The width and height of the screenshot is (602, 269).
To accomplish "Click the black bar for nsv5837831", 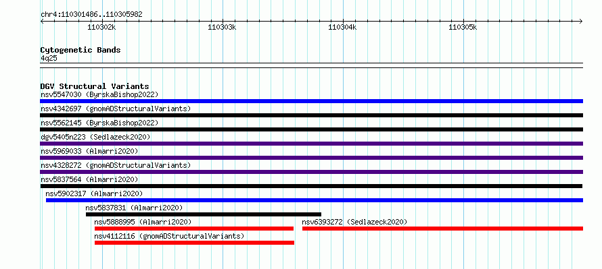I will click(204, 214).
